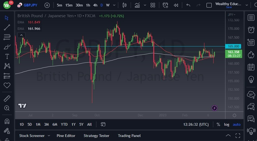Switch to the 5m timeframe
Image resolution: width=257 pixels, height=141 pixels.
[59, 5]
